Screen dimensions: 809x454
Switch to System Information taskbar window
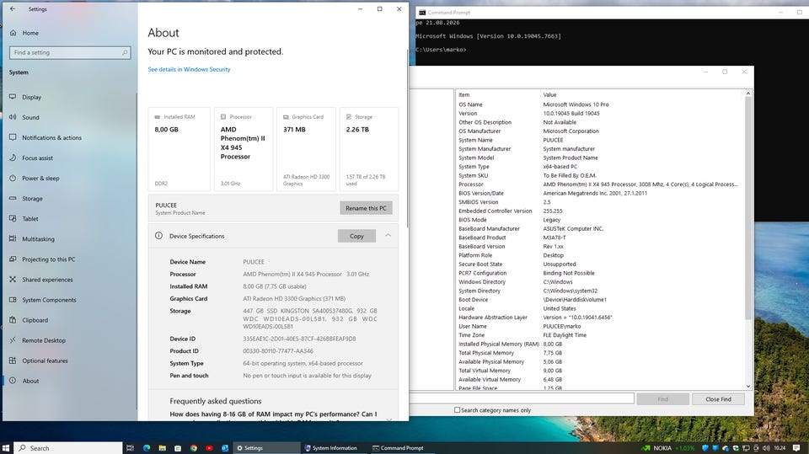334,448
